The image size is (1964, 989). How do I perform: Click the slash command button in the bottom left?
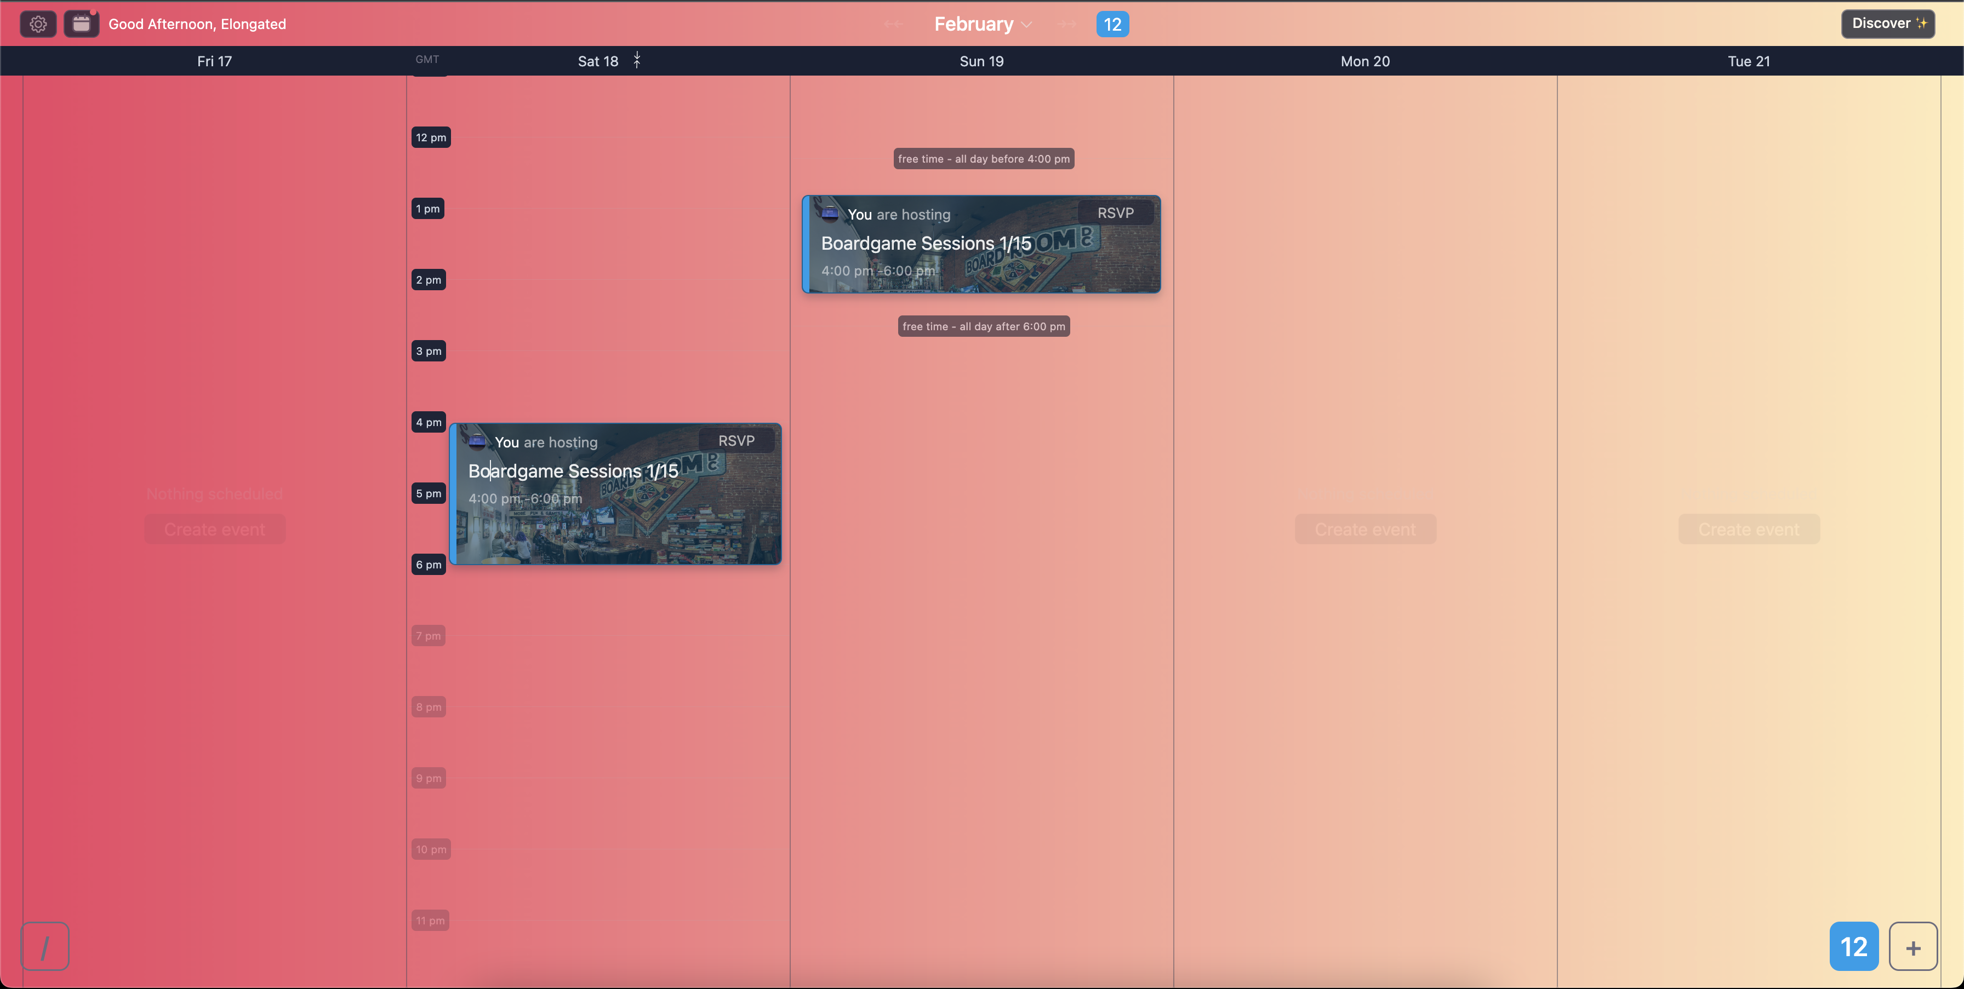[x=45, y=946]
